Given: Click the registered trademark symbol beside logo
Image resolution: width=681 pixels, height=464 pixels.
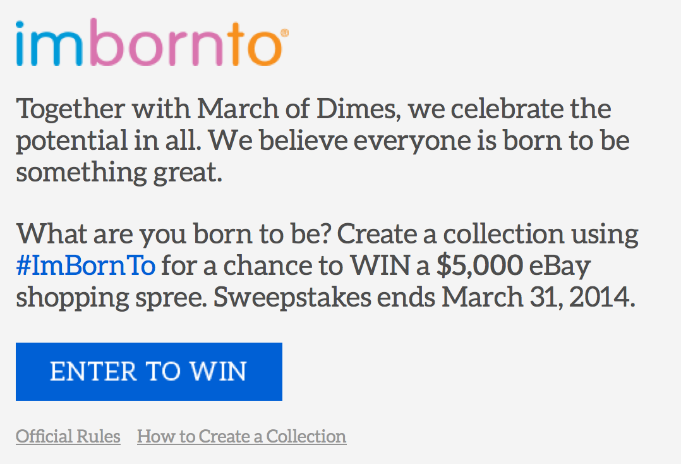Looking at the screenshot, I should [x=284, y=32].
